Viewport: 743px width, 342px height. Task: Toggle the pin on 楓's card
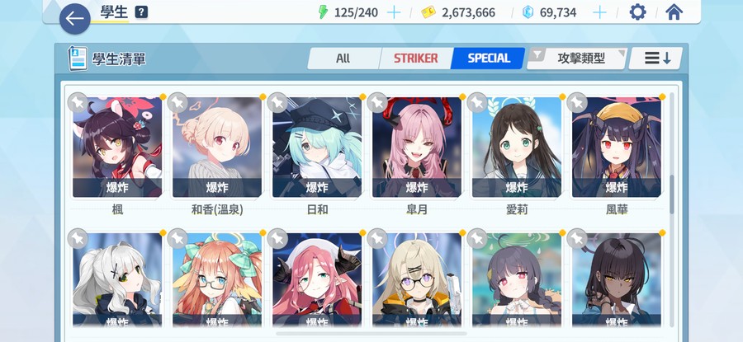click(78, 103)
